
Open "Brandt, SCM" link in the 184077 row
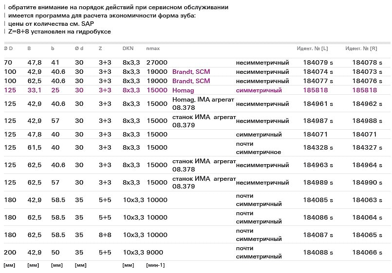click(191, 81)
